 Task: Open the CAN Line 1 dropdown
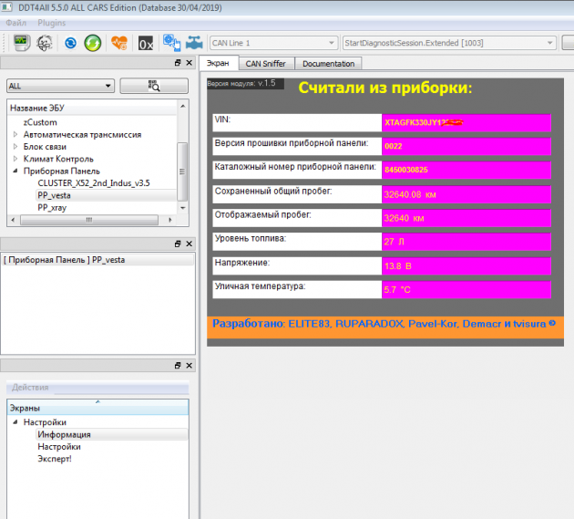pos(272,43)
